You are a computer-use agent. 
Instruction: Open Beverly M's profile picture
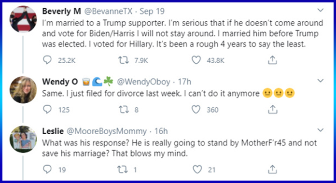(x=23, y=19)
